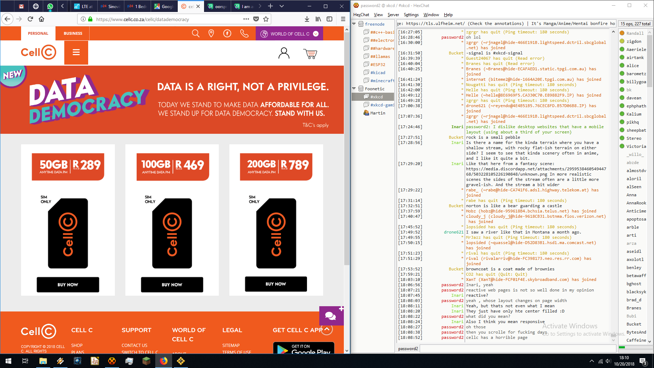Click the Get it on Google Play badge
The height and width of the screenshot is (368, 654).
pos(304,348)
